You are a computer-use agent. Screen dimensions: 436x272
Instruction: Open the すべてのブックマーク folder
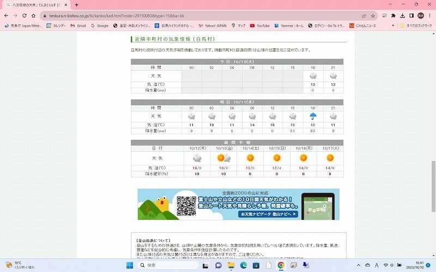(x=414, y=26)
